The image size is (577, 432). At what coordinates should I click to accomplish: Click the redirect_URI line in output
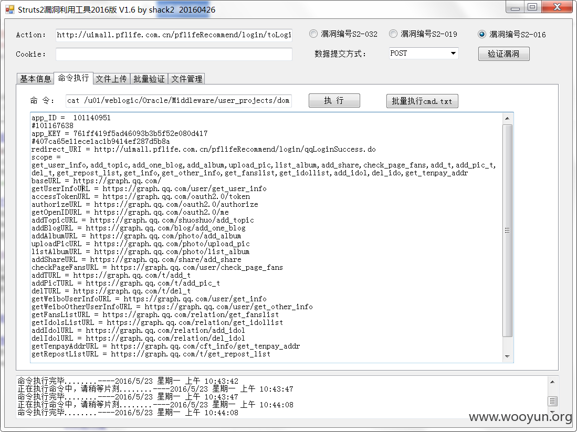[204, 150]
